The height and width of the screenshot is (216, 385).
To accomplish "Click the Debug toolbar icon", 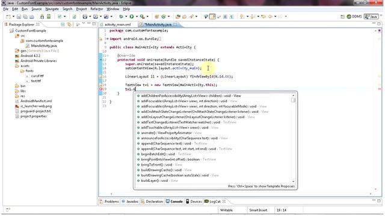I will (x=121, y=17).
